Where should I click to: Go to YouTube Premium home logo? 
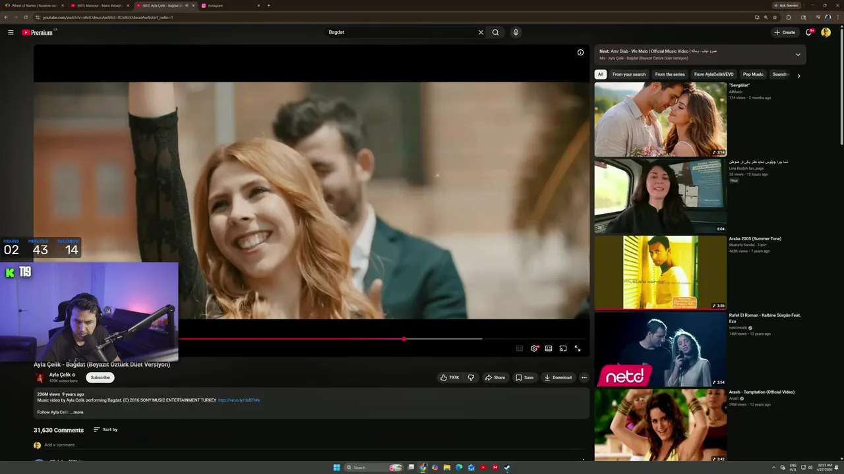pyautogui.click(x=37, y=32)
